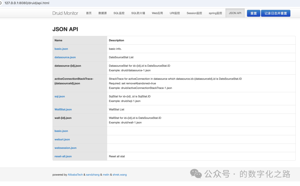
Task: Click 'Example: druid/activeConnectionStackTrace-1.json' text
Action: (x=141, y=88)
